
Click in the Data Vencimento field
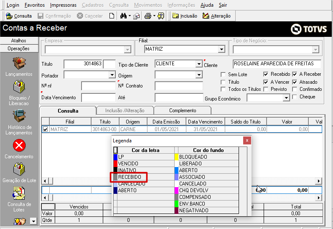coord(98,98)
